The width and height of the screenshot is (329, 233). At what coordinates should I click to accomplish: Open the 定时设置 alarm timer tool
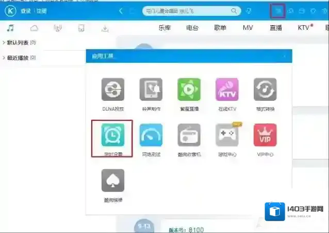click(x=112, y=135)
